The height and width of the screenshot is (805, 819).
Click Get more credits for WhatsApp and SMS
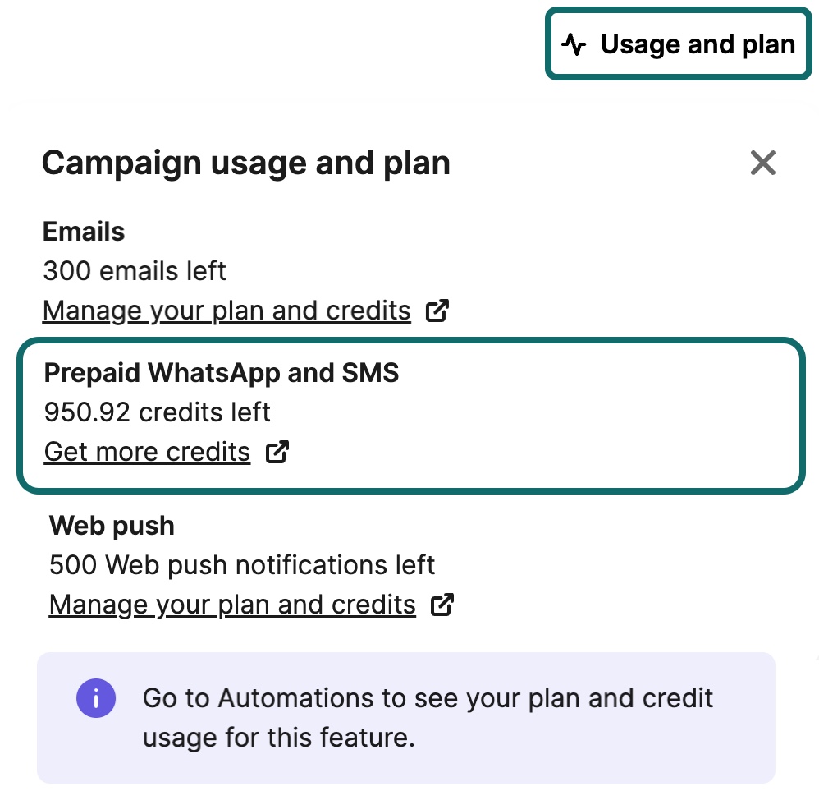pos(146,451)
